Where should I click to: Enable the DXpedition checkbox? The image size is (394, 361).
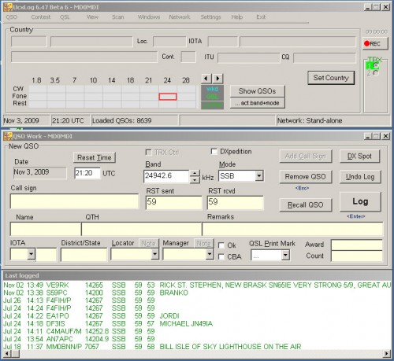(214, 152)
